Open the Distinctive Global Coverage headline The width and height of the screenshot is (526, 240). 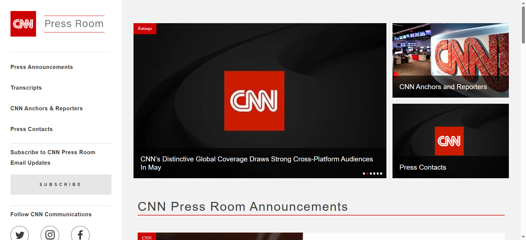point(257,163)
